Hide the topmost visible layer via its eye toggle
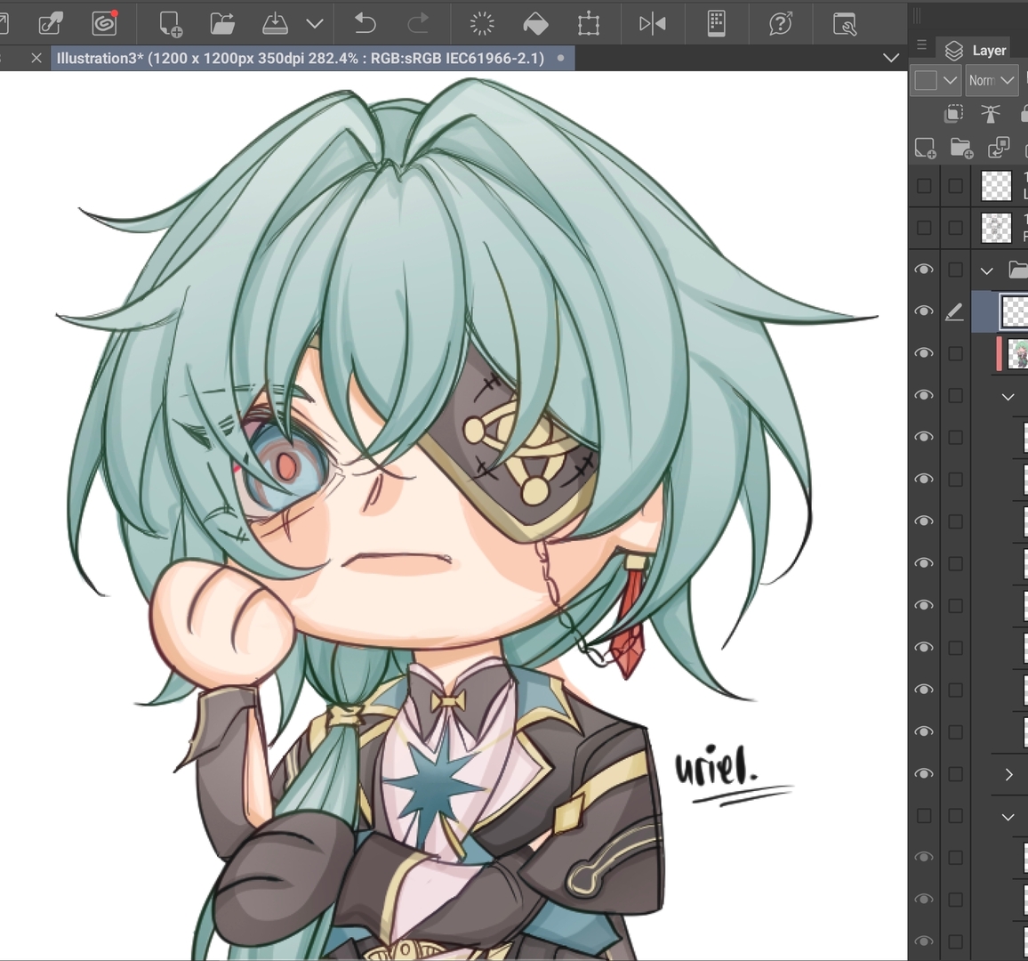The image size is (1028, 961). pyautogui.click(x=924, y=270)
